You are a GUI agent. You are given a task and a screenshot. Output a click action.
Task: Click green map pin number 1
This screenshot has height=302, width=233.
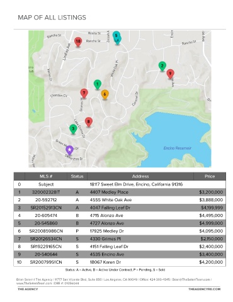(x=98, y=85)
